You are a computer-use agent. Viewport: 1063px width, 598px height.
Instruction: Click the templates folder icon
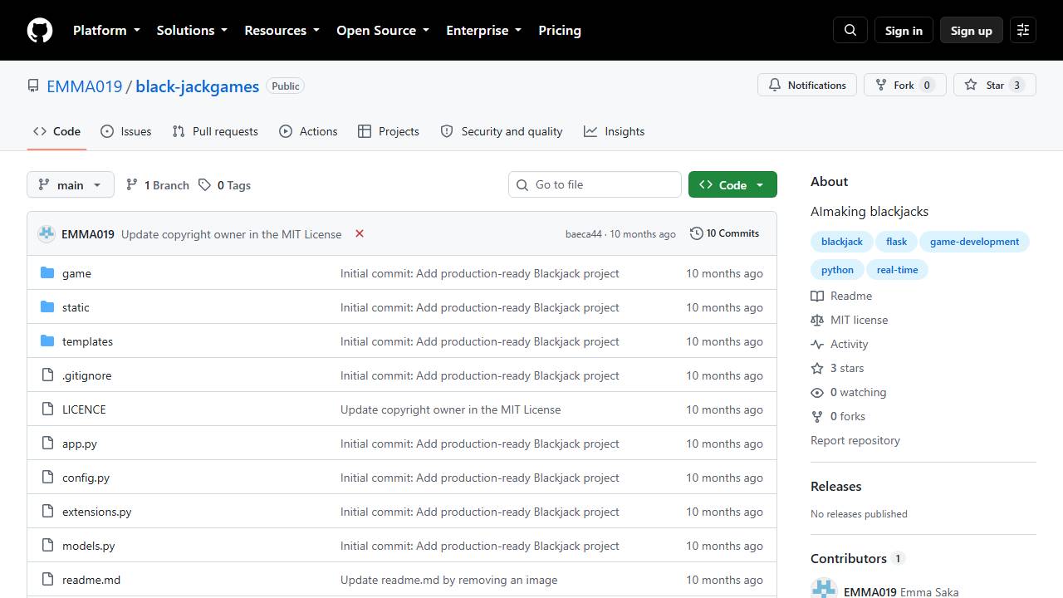click(47, 341)
